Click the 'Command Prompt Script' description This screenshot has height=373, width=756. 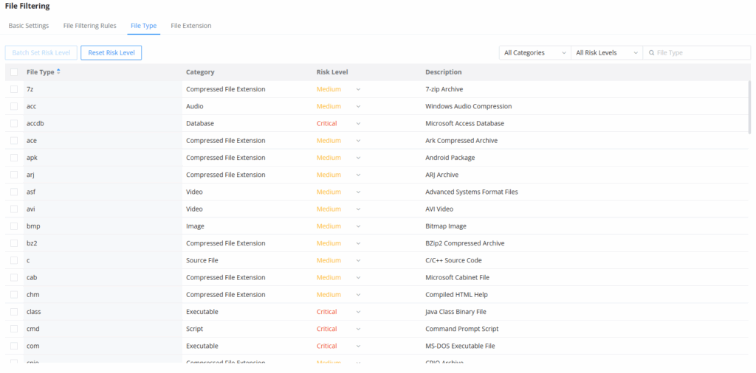462,329
